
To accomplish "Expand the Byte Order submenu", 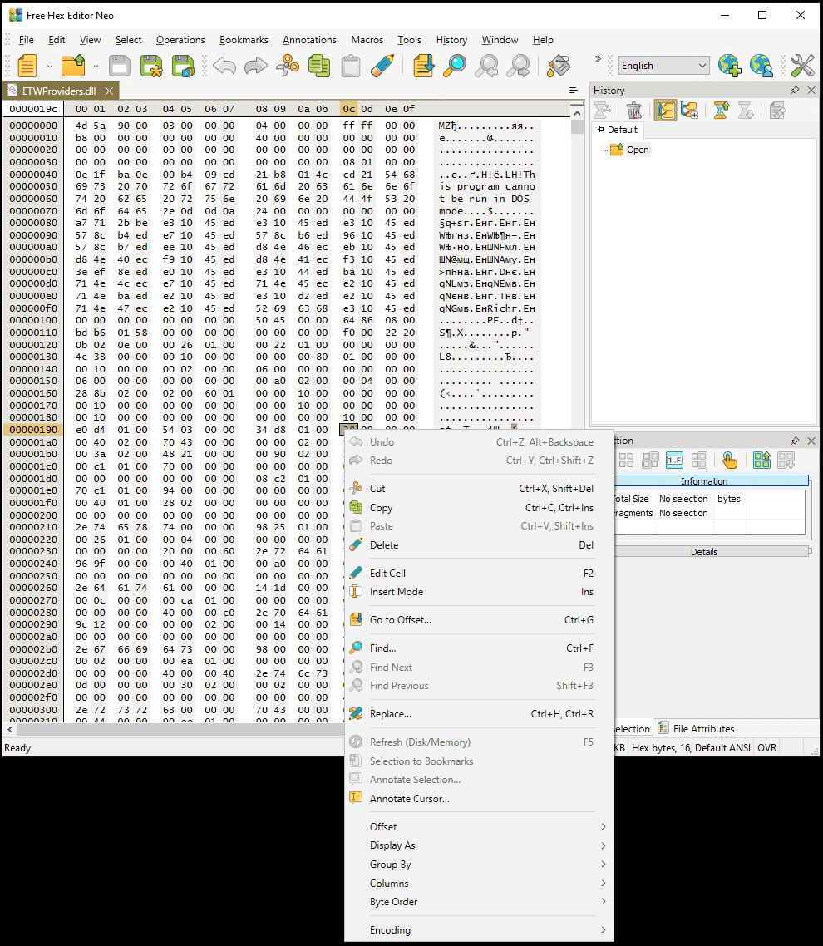I will coord(479,902).
